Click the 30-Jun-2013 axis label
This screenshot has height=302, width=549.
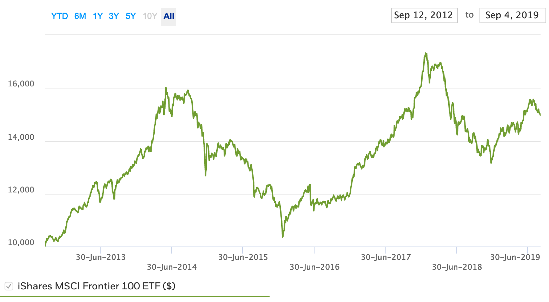coord(101,257)
